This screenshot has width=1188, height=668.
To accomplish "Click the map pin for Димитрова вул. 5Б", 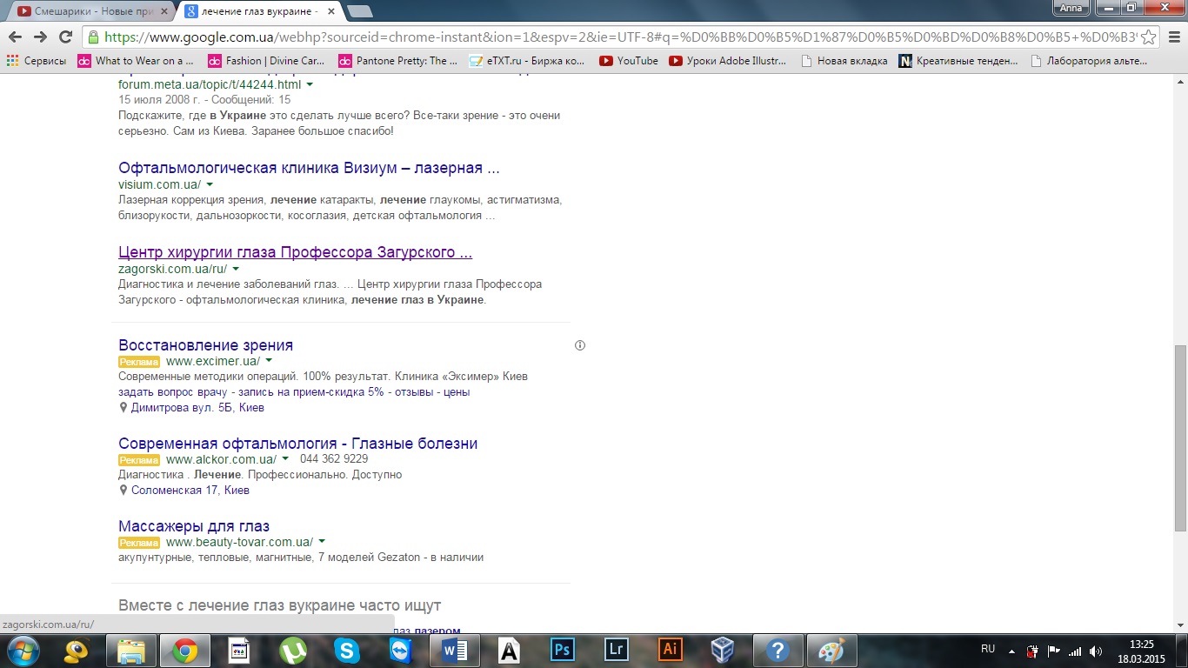I will (123, 407).
